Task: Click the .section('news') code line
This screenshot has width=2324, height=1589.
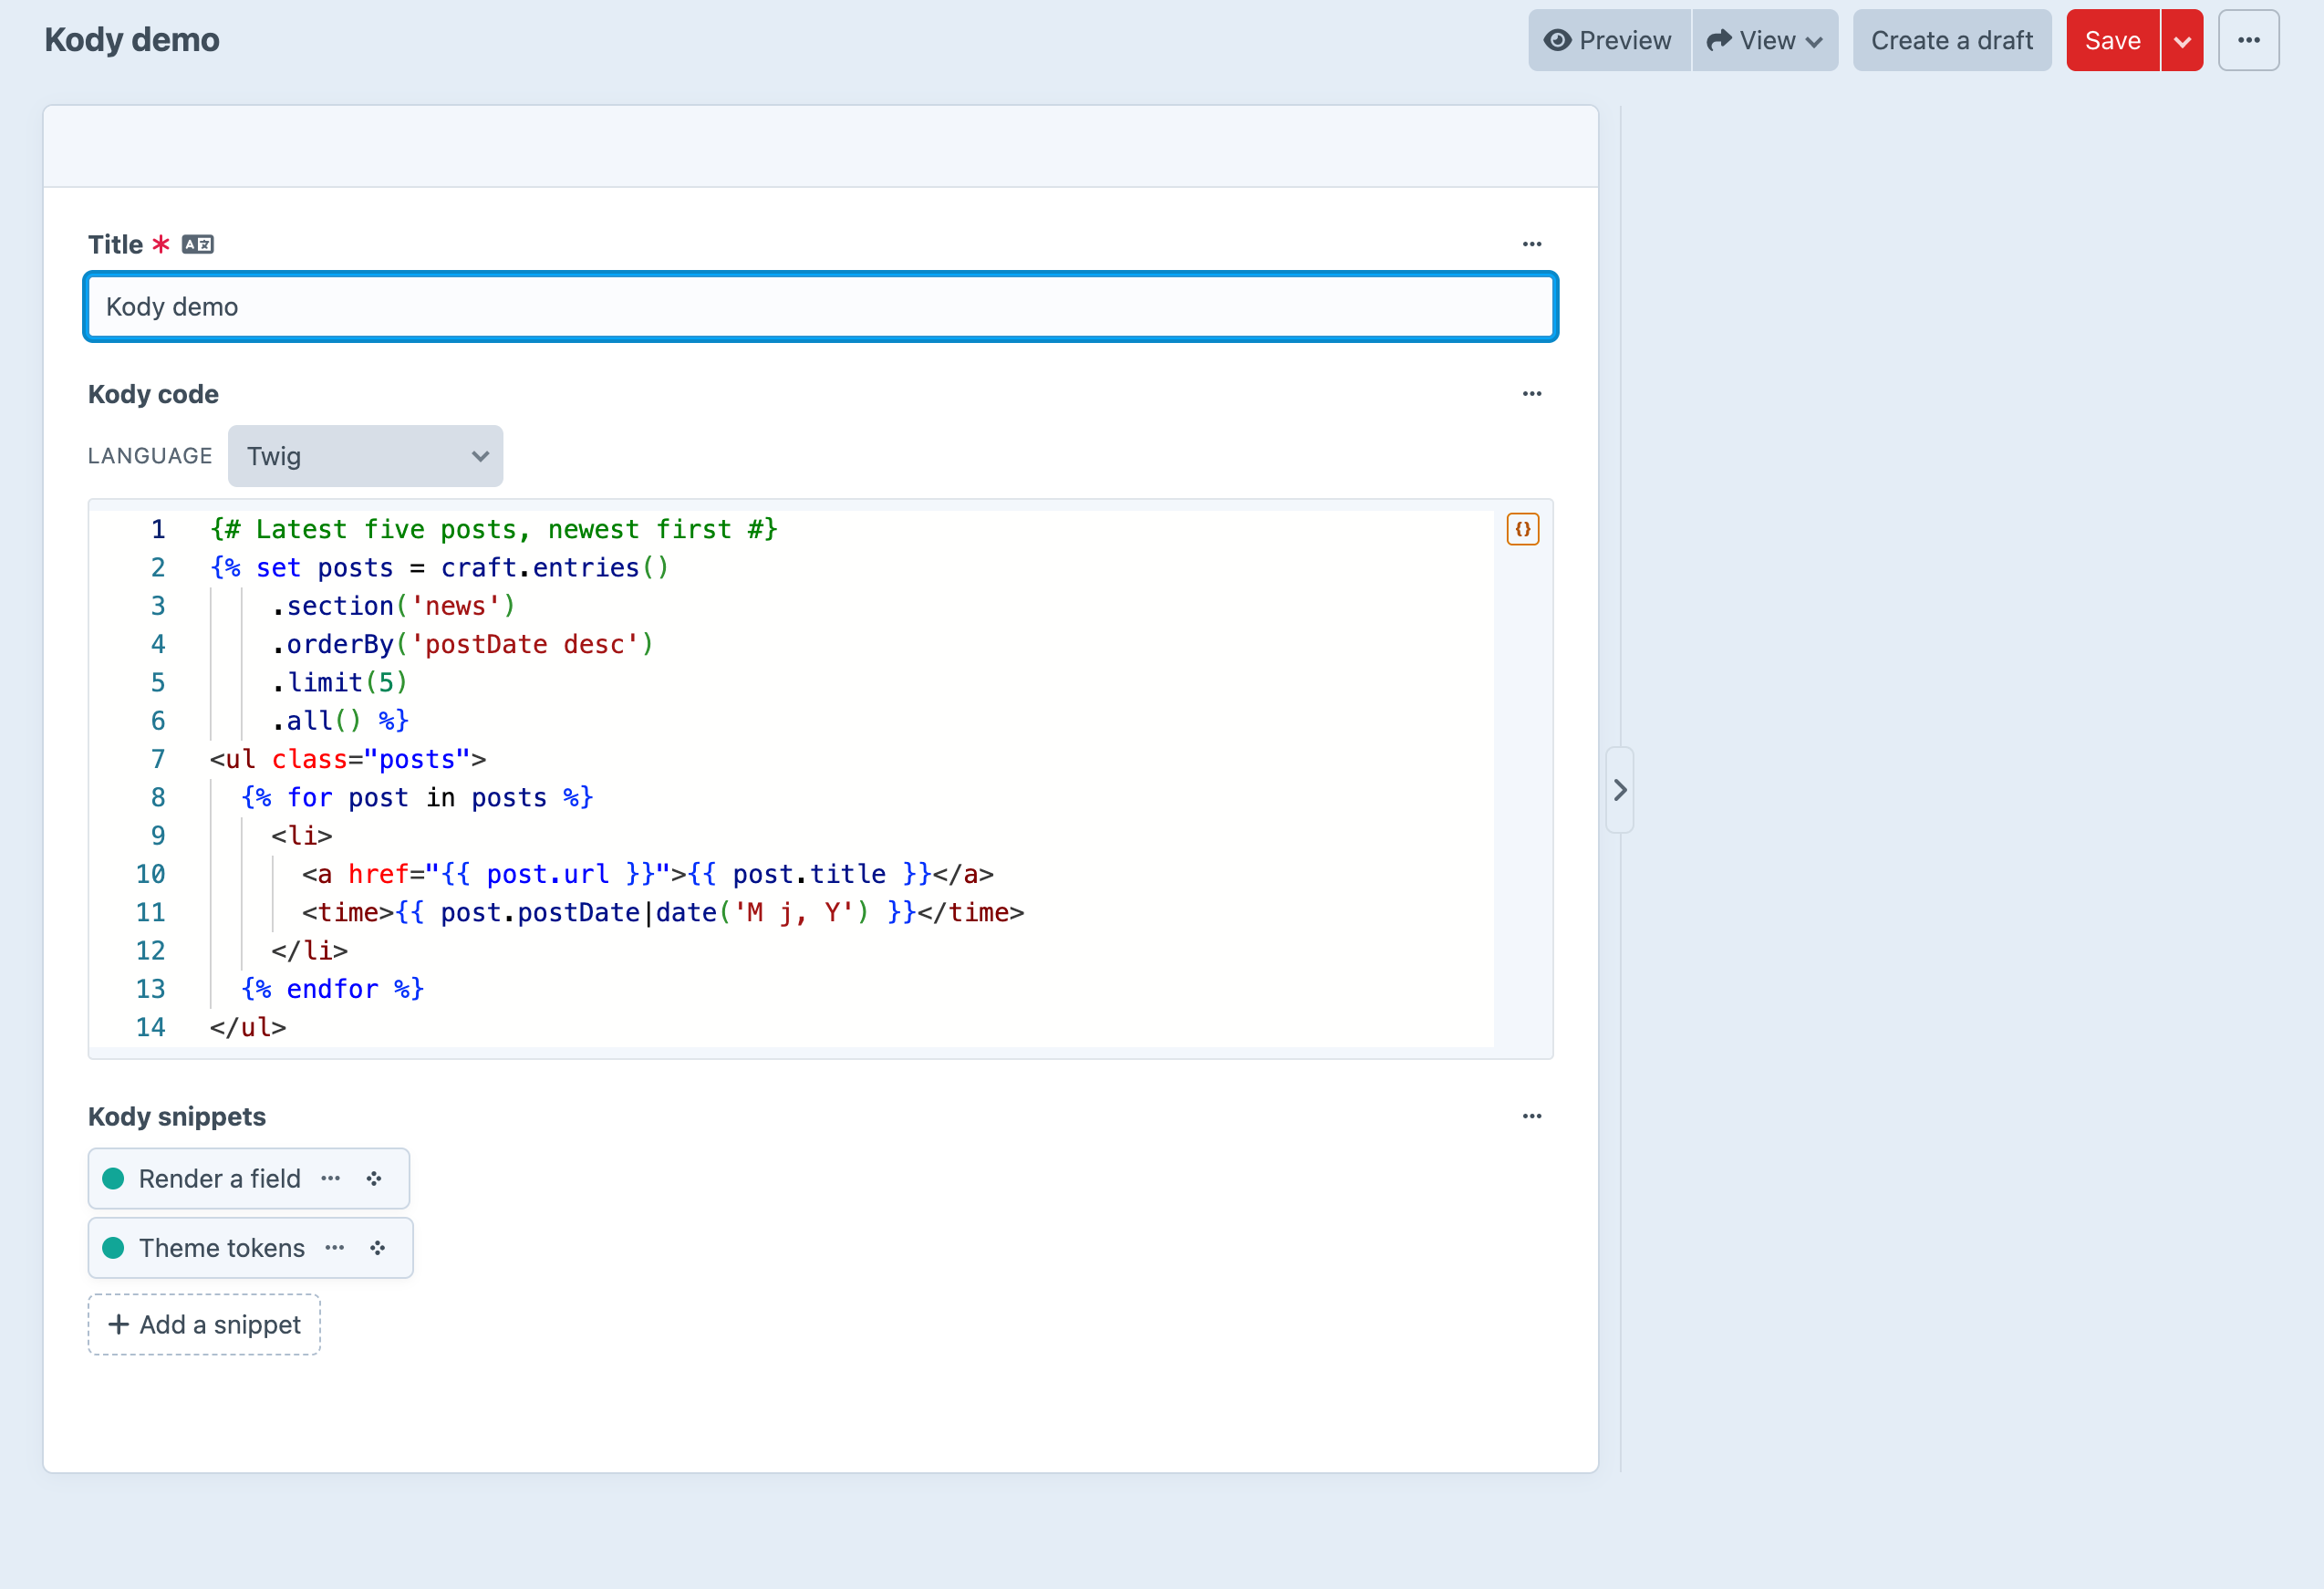Action: coord(393,606)
